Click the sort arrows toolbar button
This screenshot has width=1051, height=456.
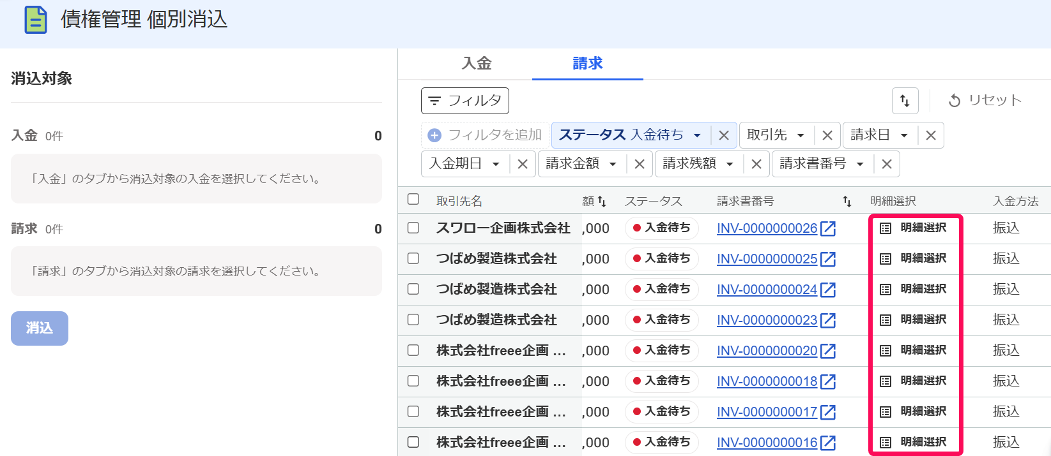905,101
